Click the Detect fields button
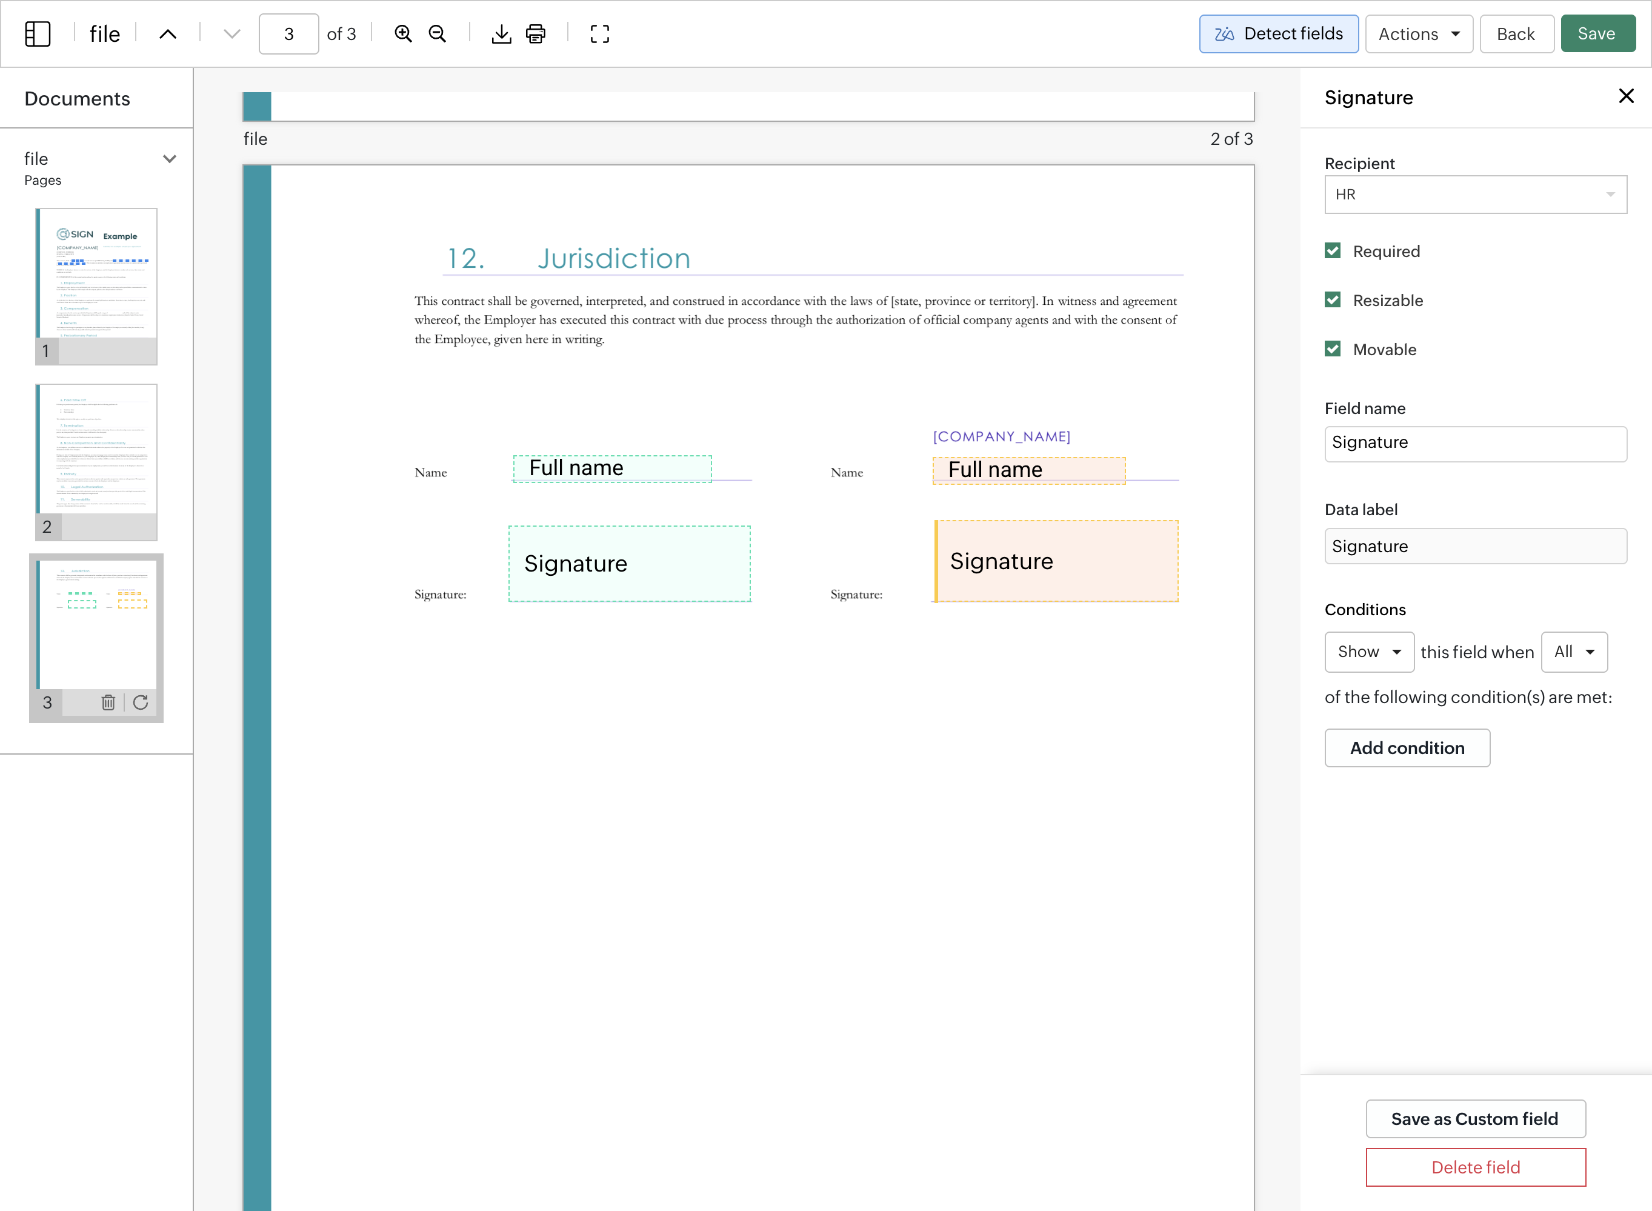Screen dimensions: 1652x1211 click(x=1278, y=34)
